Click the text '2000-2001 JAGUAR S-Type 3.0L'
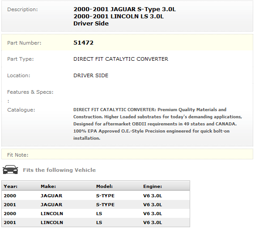Screen dimensions: 255x237 coord(124,9)
